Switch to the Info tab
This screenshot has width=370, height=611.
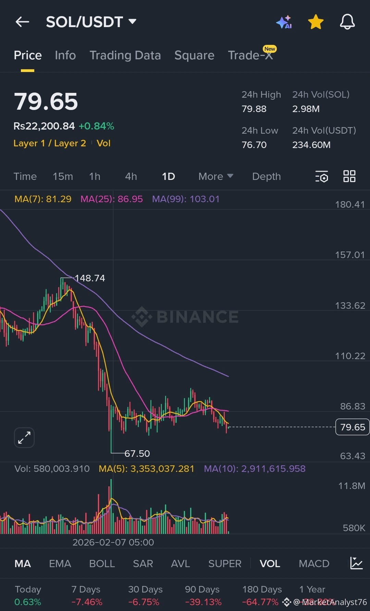(65, 55)
